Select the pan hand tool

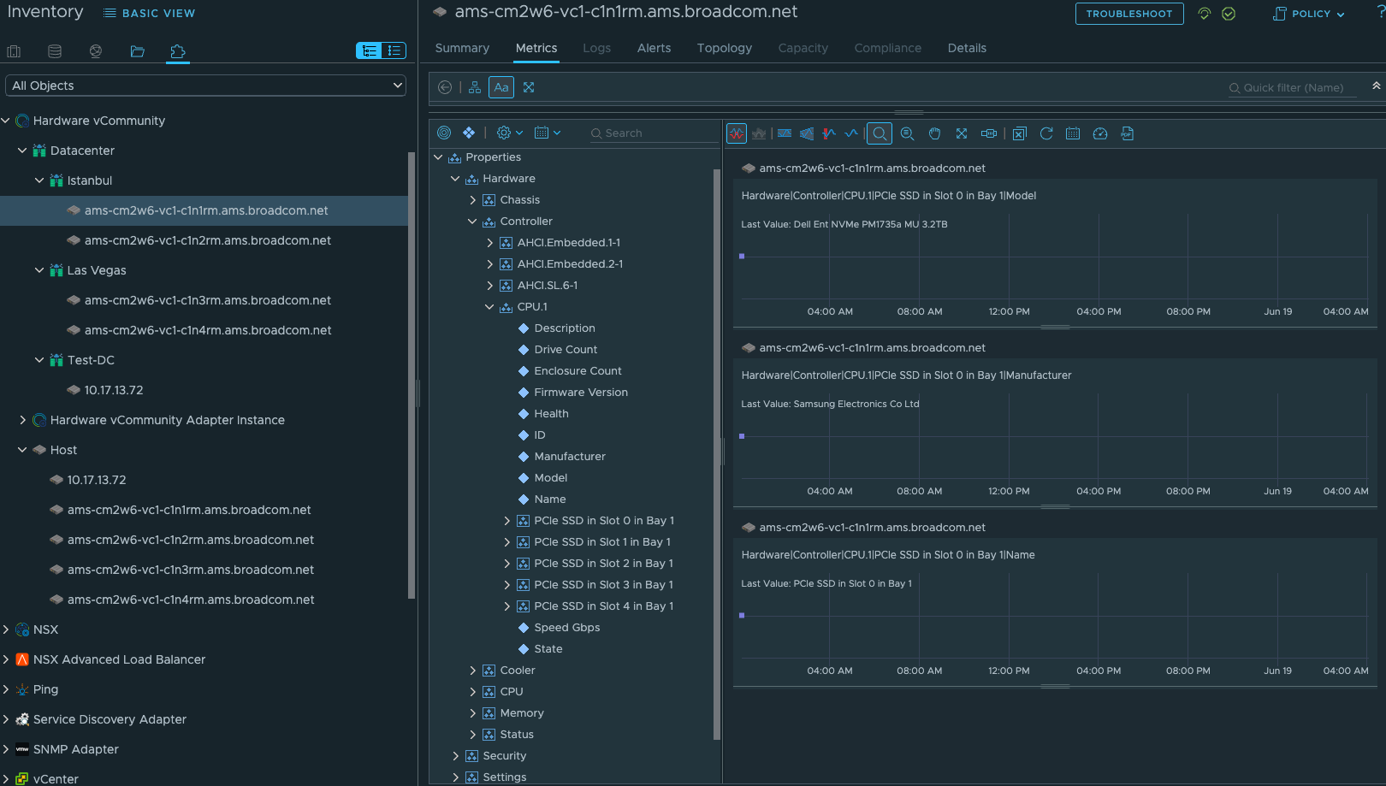coord(935,133)
